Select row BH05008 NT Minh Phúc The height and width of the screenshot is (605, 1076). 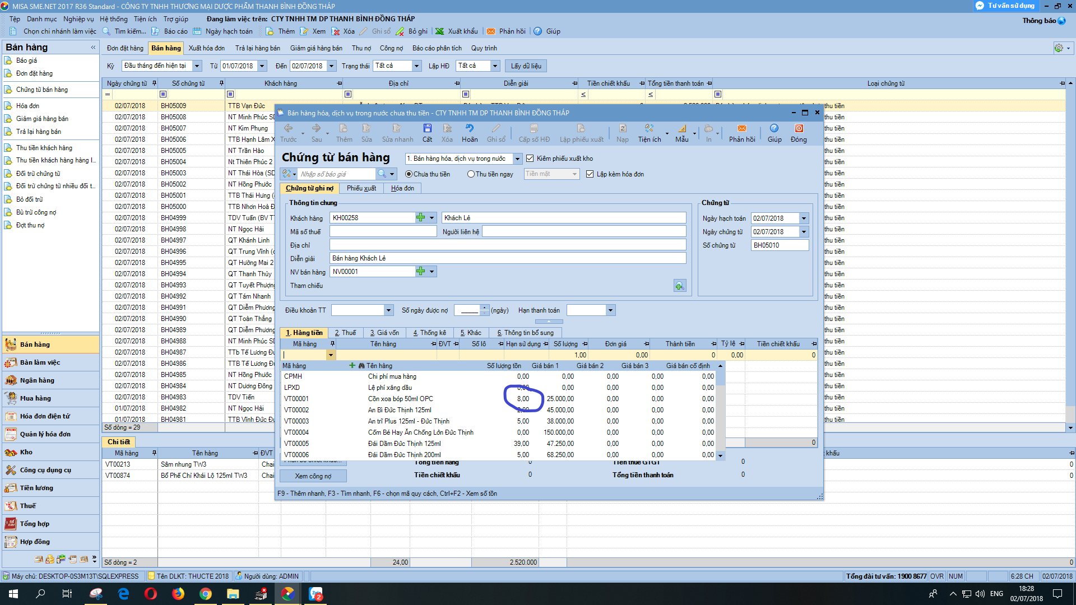[x=188, y=117]
